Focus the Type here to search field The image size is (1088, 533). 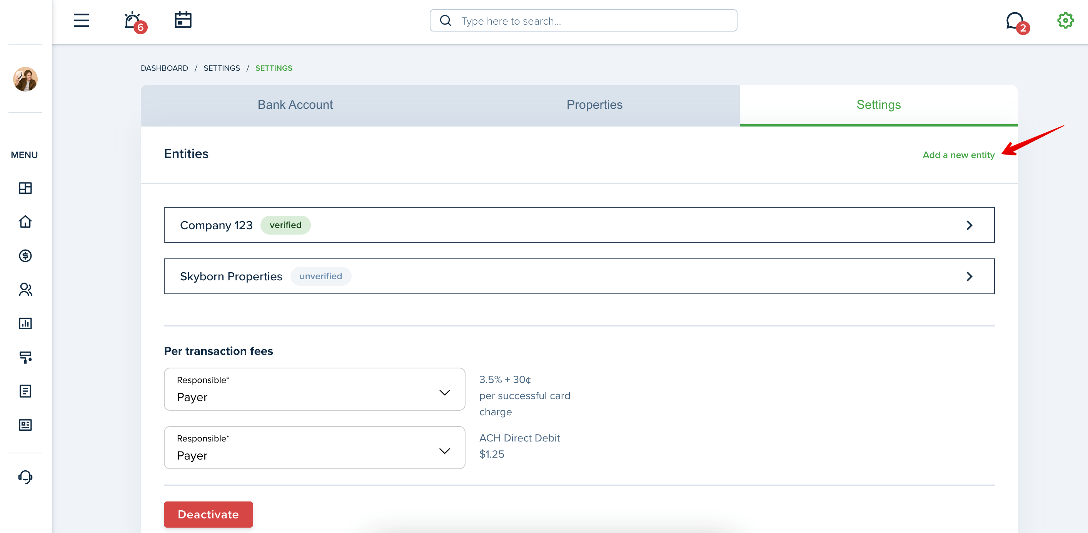click(583, 20)
